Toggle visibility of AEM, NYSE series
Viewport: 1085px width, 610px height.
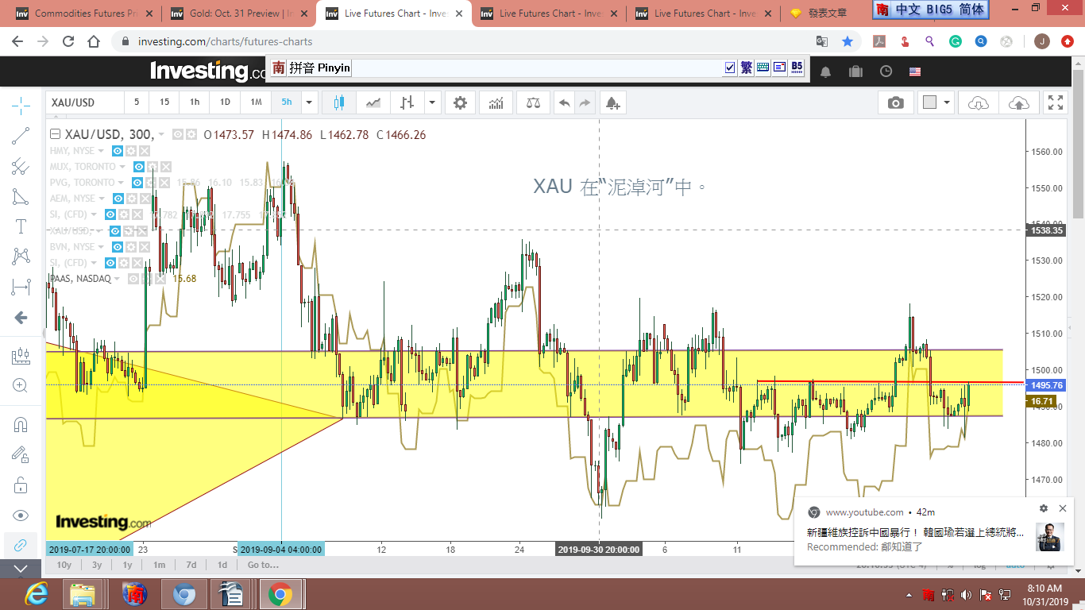[118, 199]
